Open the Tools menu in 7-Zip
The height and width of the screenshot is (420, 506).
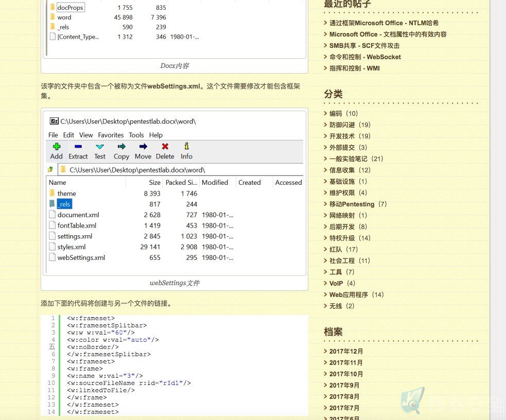click(x=136, y=135)
